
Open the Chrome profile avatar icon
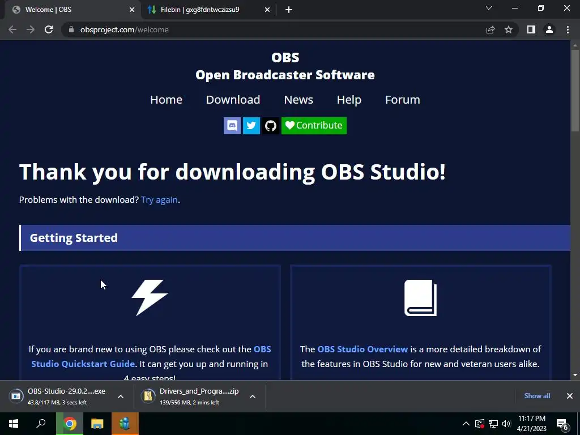549,29
